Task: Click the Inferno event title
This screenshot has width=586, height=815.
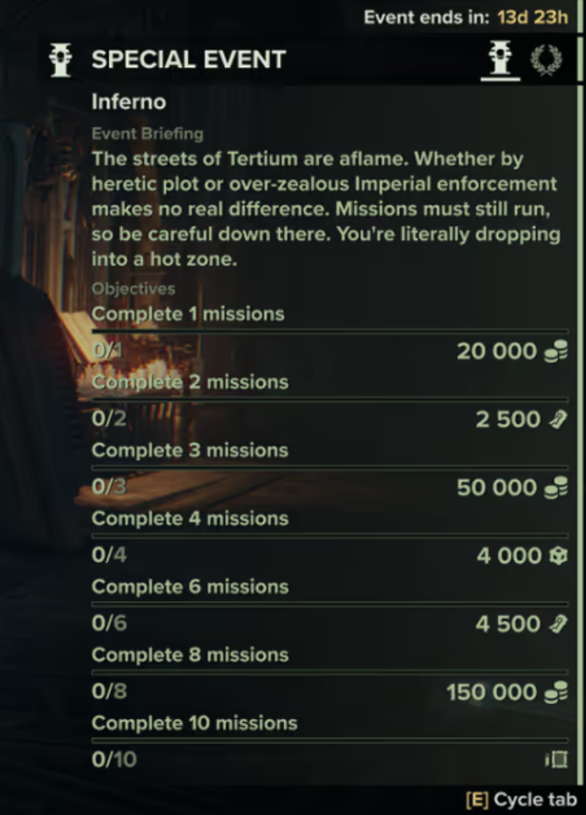Action: tap(128, 101)
